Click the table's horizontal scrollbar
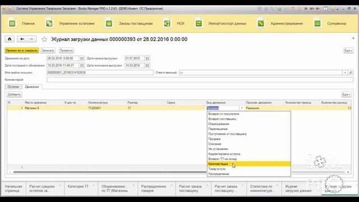The image size is (359, 202). [x=178, y=172]
